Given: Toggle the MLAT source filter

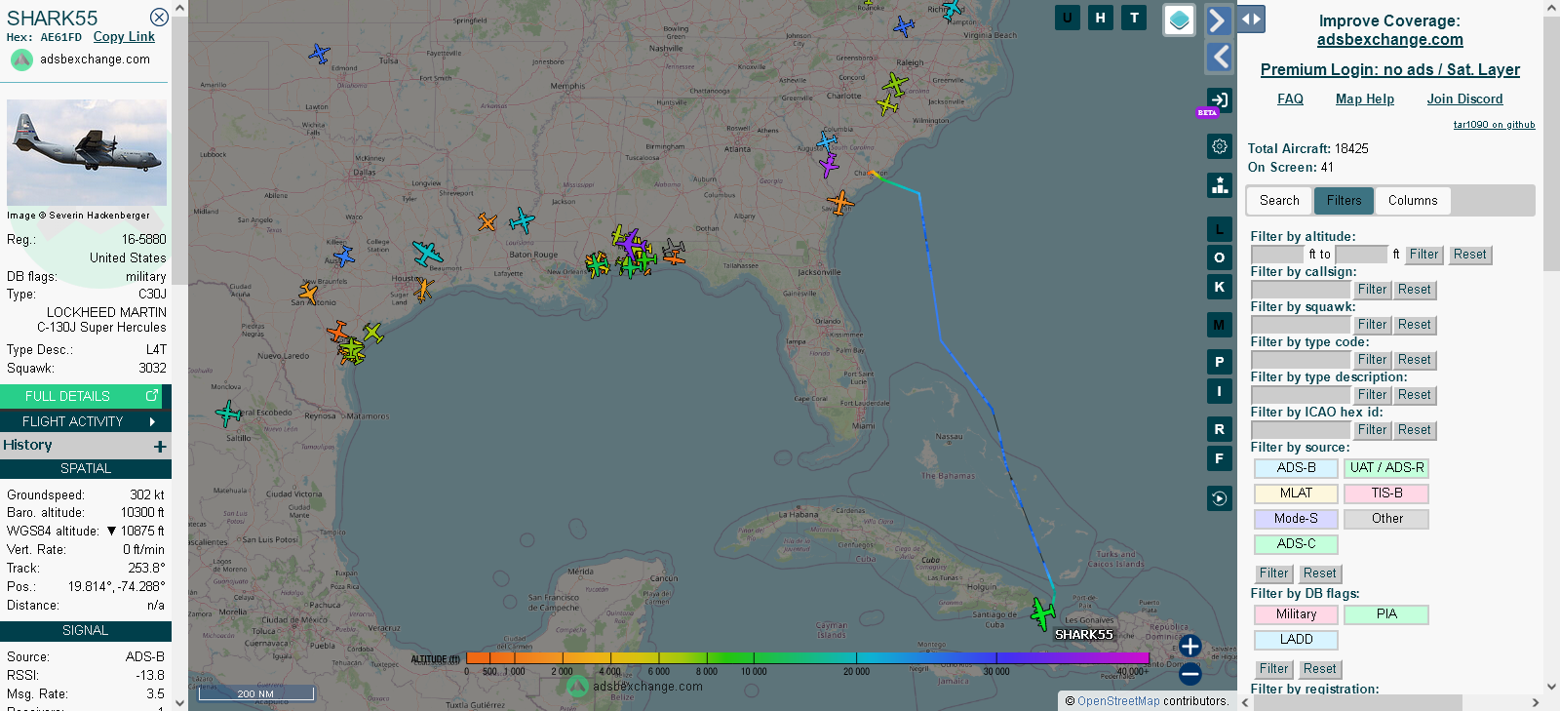Looking at the screenshot, I should click(1296, 494).
